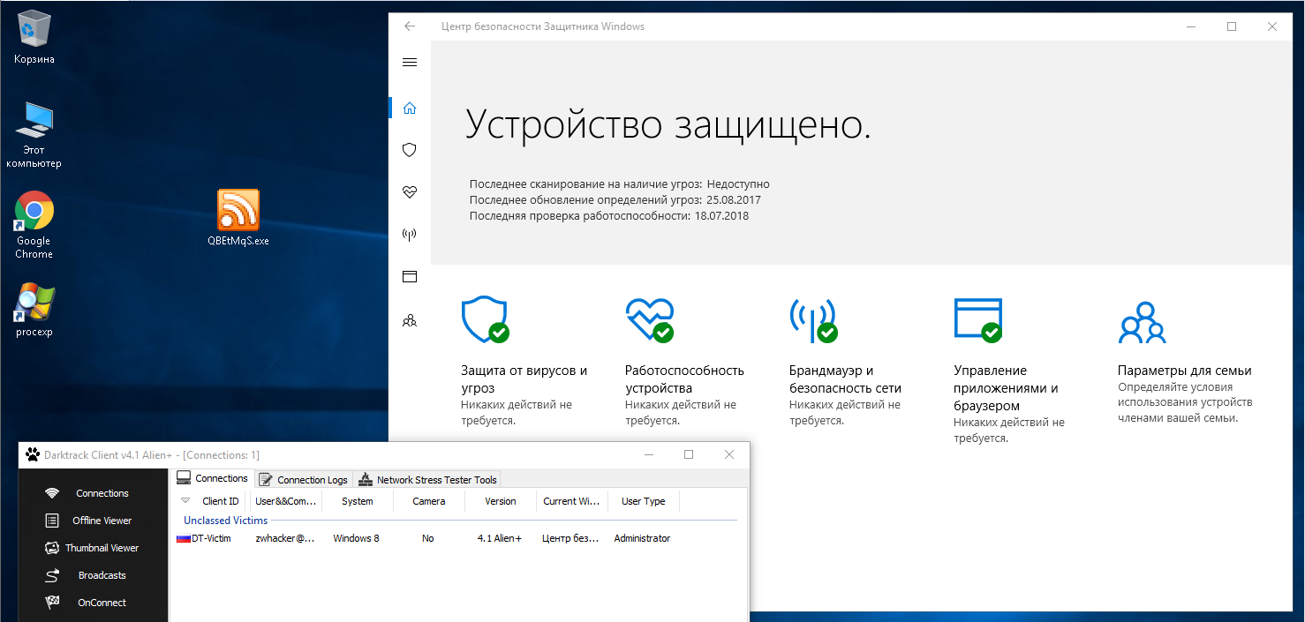Screen dimensions: 1305x622
Task: Open the family options sidebar icon
Action: point(409,319)
